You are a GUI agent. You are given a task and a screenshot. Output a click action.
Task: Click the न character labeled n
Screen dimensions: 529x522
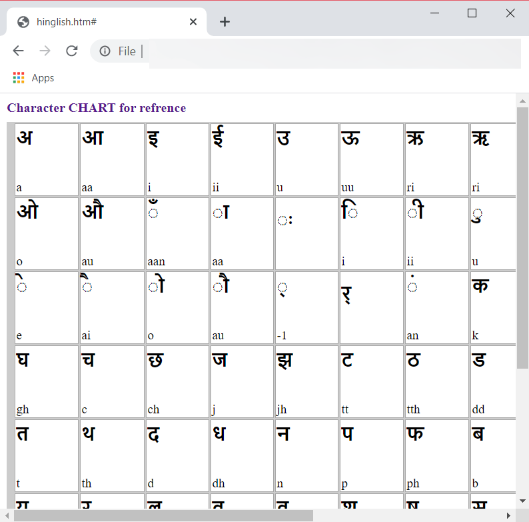tap(283, 433)
